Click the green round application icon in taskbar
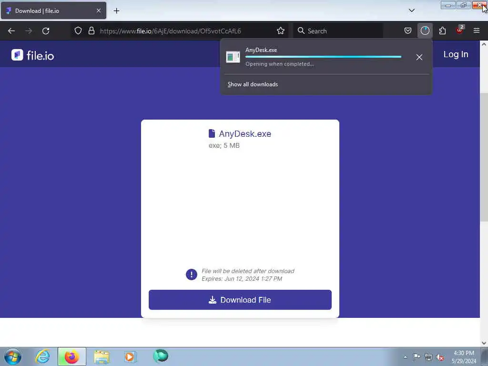Screen dimensions: 488x366 pyautogui.click(x=161, y=356)
